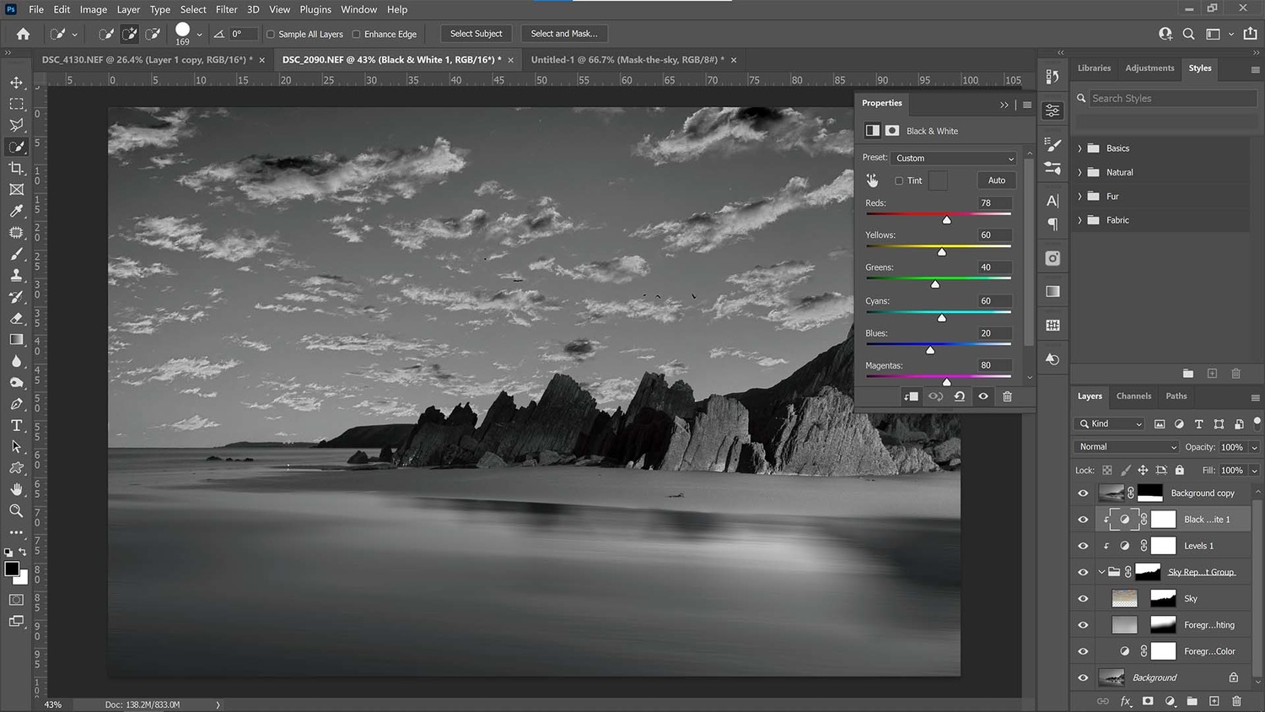Hide the Background copy layer
The width and height of the screenshot is (1265, 712).
[x=1083, y=493]
